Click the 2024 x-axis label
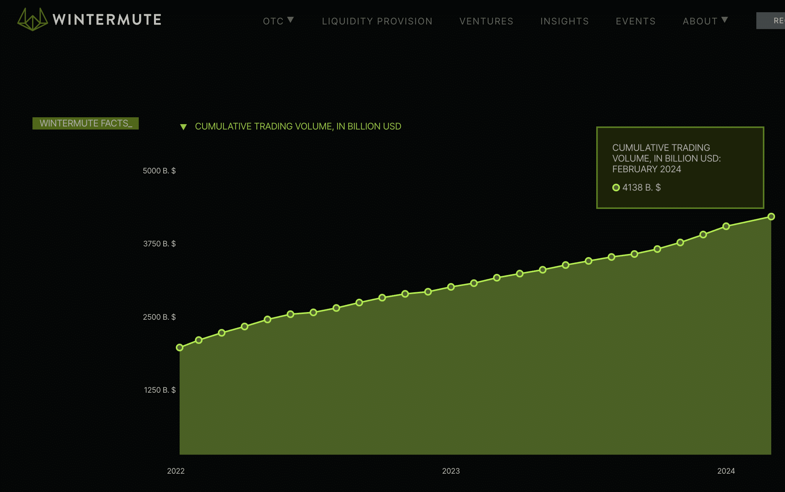 pos(726,471)
